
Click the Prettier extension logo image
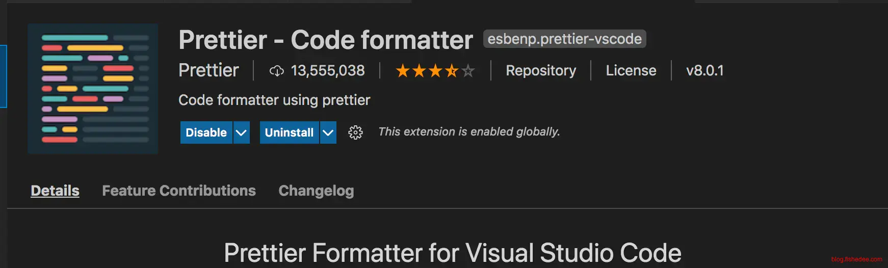tap(93, 89)
